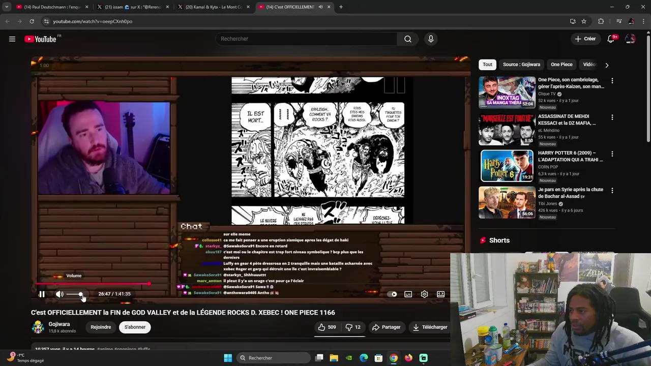The width and height of the screenshot is (651, 366).
Task: Select the Source : Gojiwara chip
Action: [x=521, y=65]
